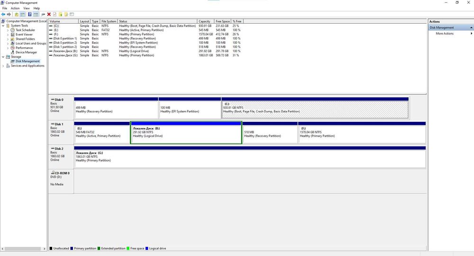Viewport: 474px width, 256px height.
Task: Expand the Event Viewer node arrow
Action: tap(8, 35)
